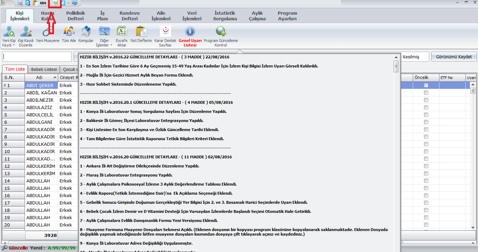The width and height of the screenshot is (478, 252).
Task: Switch to the Poliklinik Defteri tab
Action: tap(75, 16)
